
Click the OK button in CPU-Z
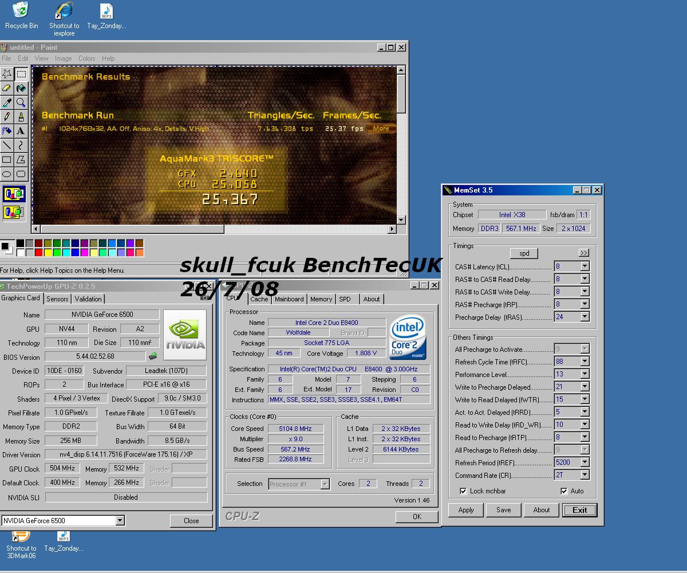[417, 516]
